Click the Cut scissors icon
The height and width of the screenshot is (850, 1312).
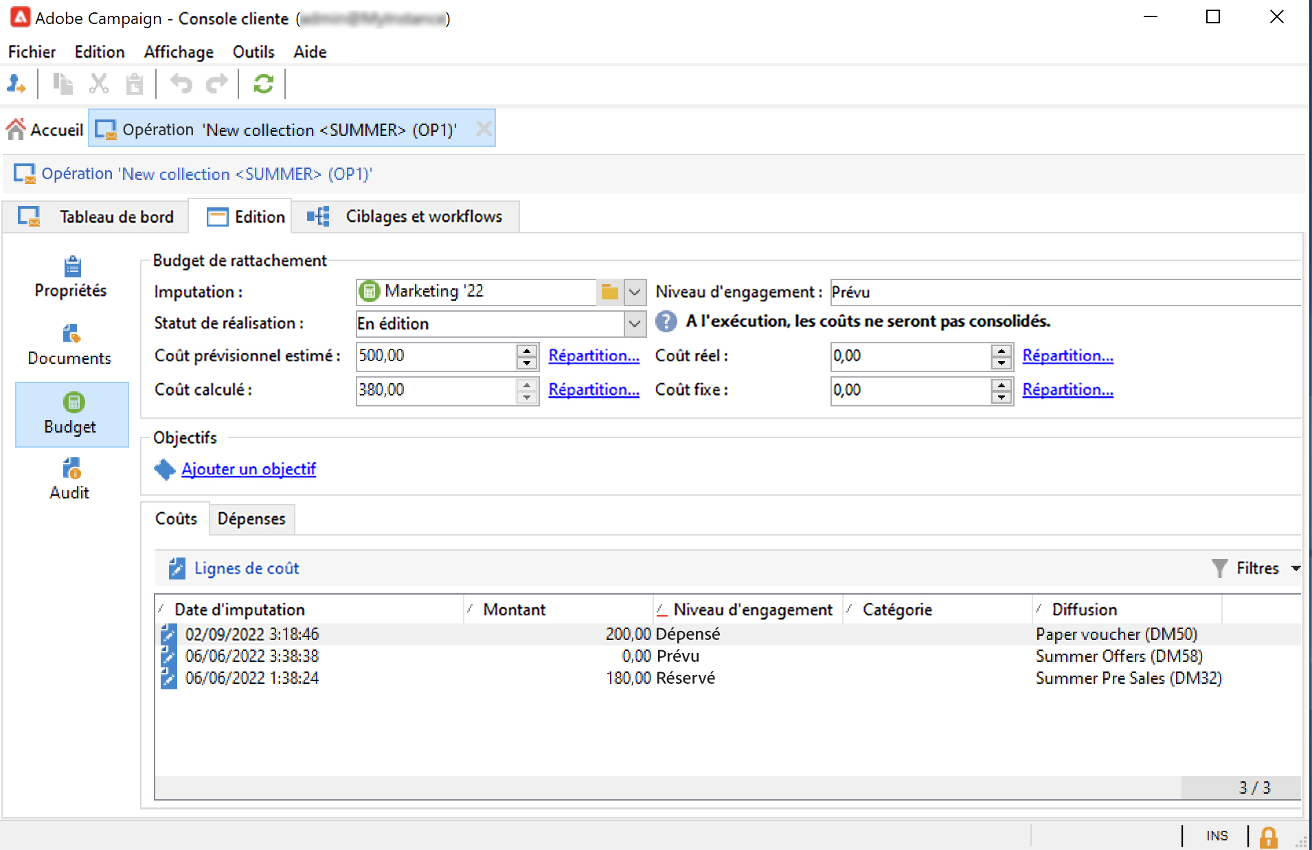pyautogui.click(x=99, y=84)
